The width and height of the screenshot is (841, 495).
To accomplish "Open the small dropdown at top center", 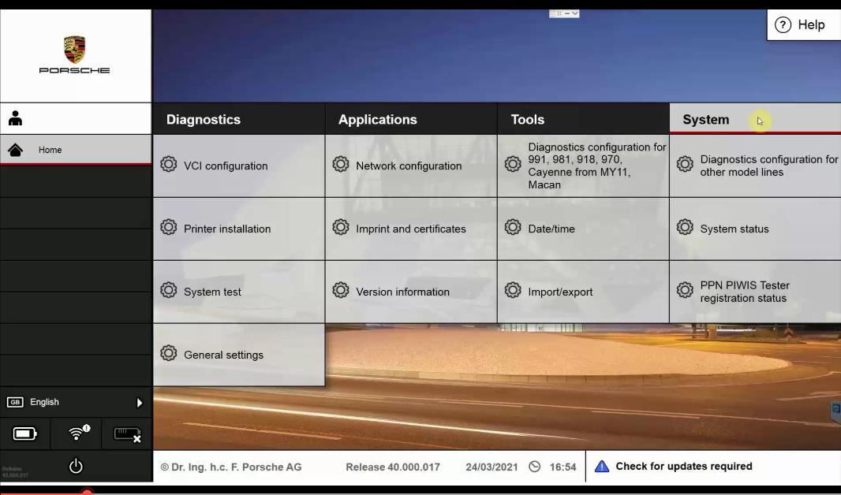I will click(564, 13).
